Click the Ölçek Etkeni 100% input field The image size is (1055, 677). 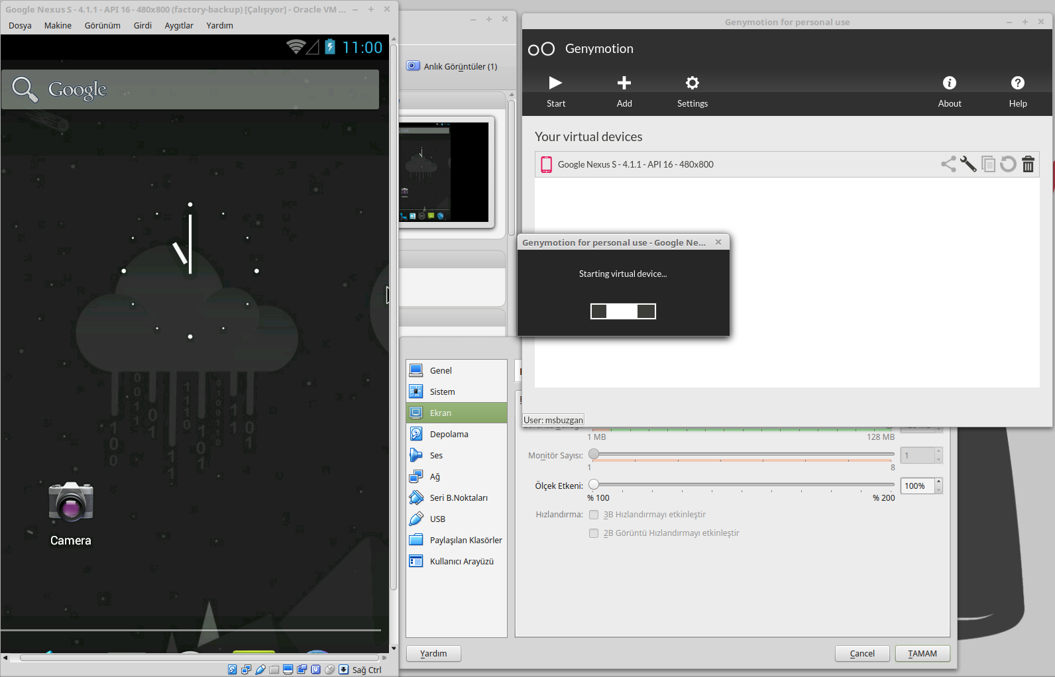click(x=918, y=486)
